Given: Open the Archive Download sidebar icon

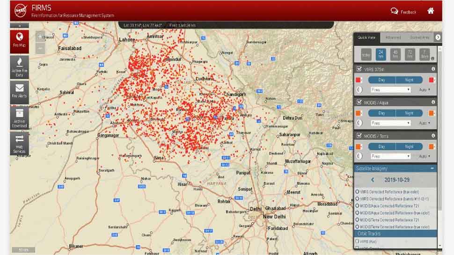Looking at the screenshot, I should [x=19, y=118].
